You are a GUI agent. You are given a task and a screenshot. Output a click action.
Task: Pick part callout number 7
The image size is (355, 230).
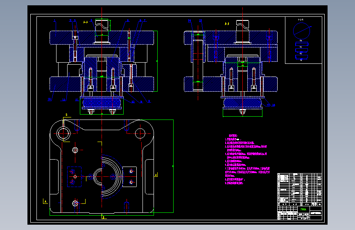pyautogui.click(x=145, y=20)
